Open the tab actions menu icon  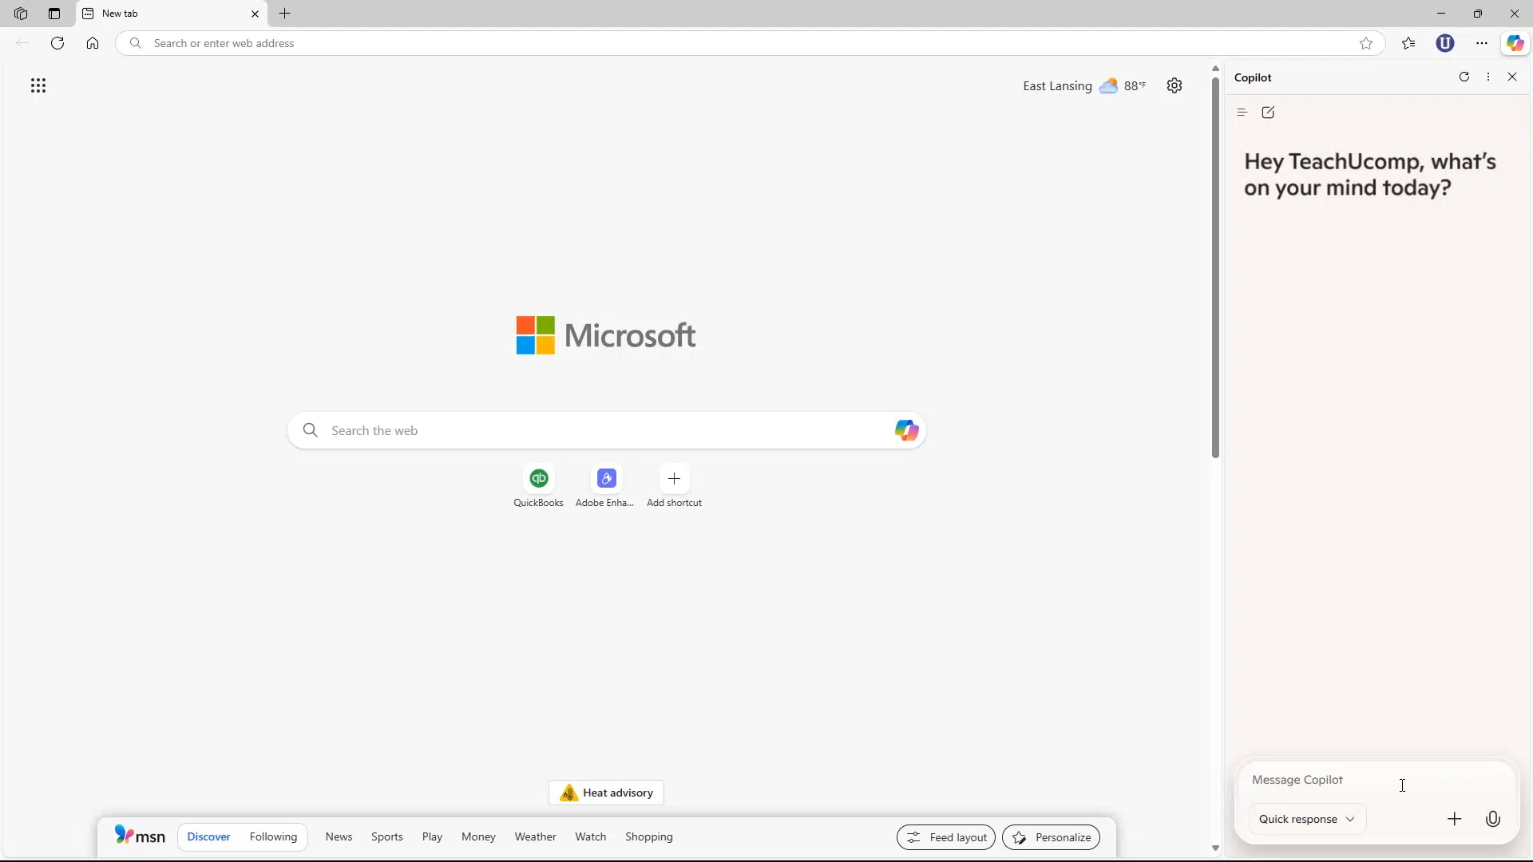coord(54,14)
